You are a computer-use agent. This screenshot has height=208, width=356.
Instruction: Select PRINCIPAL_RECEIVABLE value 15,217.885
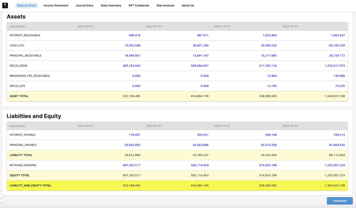tap(269, 56)
